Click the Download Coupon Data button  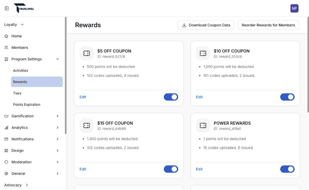click(x=206, y=25)
